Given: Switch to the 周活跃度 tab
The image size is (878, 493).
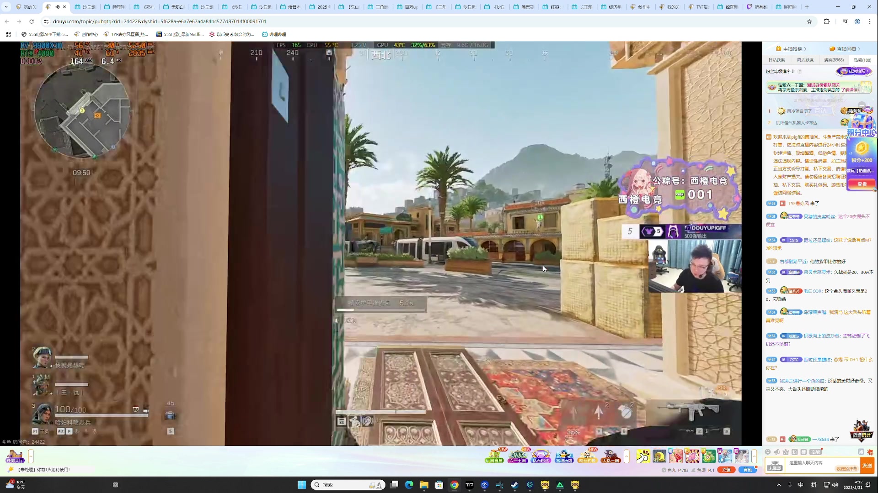Looking at the screenshot, I should pyautogui.click(x=805, y=60).
